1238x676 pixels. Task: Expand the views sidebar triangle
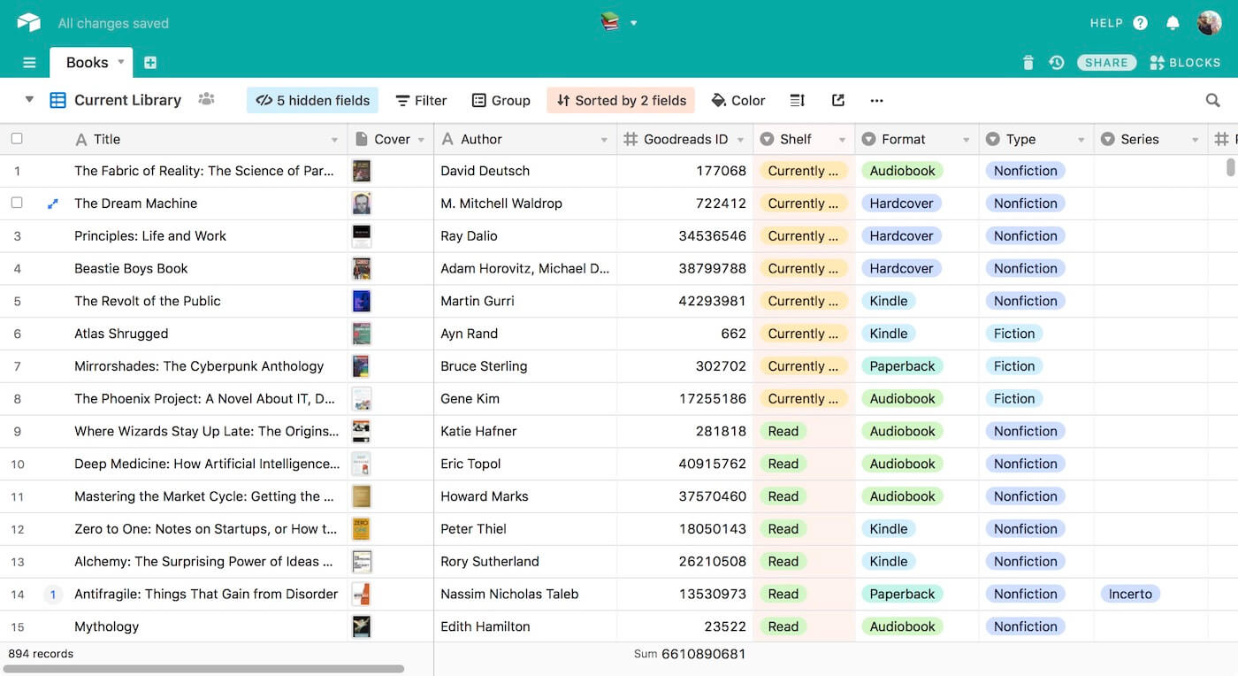click(x=29, y=99)
